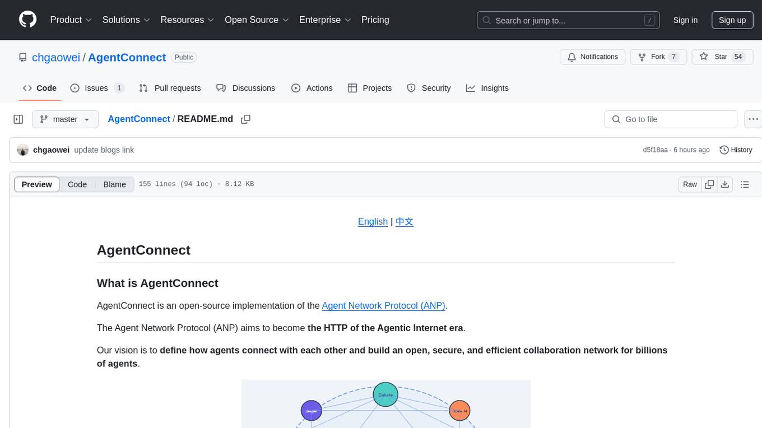The image size is (762, 428).
Task: Select the Blame view
Action: point(115,184)
